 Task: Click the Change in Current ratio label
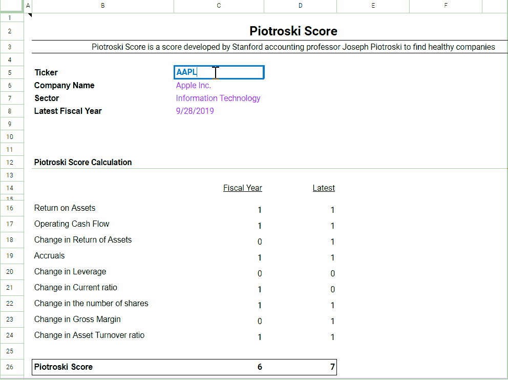[75, 288]
